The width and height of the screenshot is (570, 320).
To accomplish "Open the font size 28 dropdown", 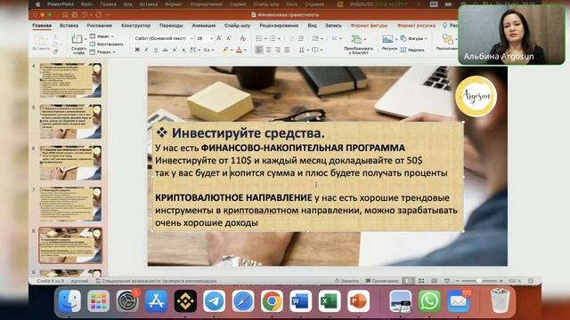I will pyautogui.click(x=211, y=38).
